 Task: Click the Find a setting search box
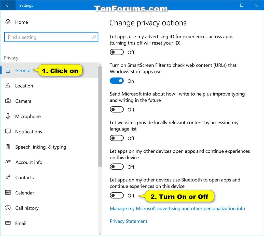click(51, 37)
